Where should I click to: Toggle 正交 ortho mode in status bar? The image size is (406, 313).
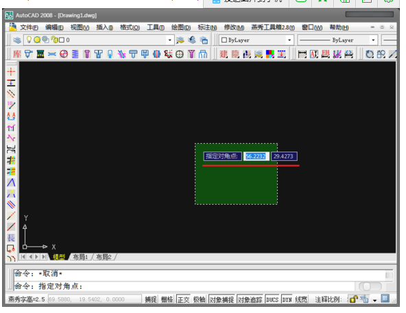tap(184, 299)
